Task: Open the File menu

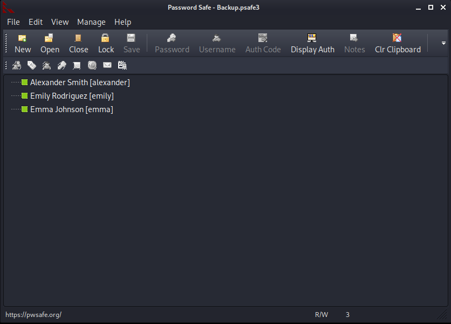Action: coord(13,22)
